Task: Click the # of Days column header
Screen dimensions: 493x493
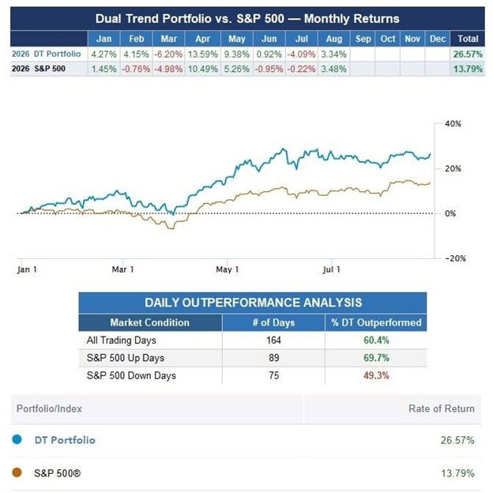Action: coord(273,322)
